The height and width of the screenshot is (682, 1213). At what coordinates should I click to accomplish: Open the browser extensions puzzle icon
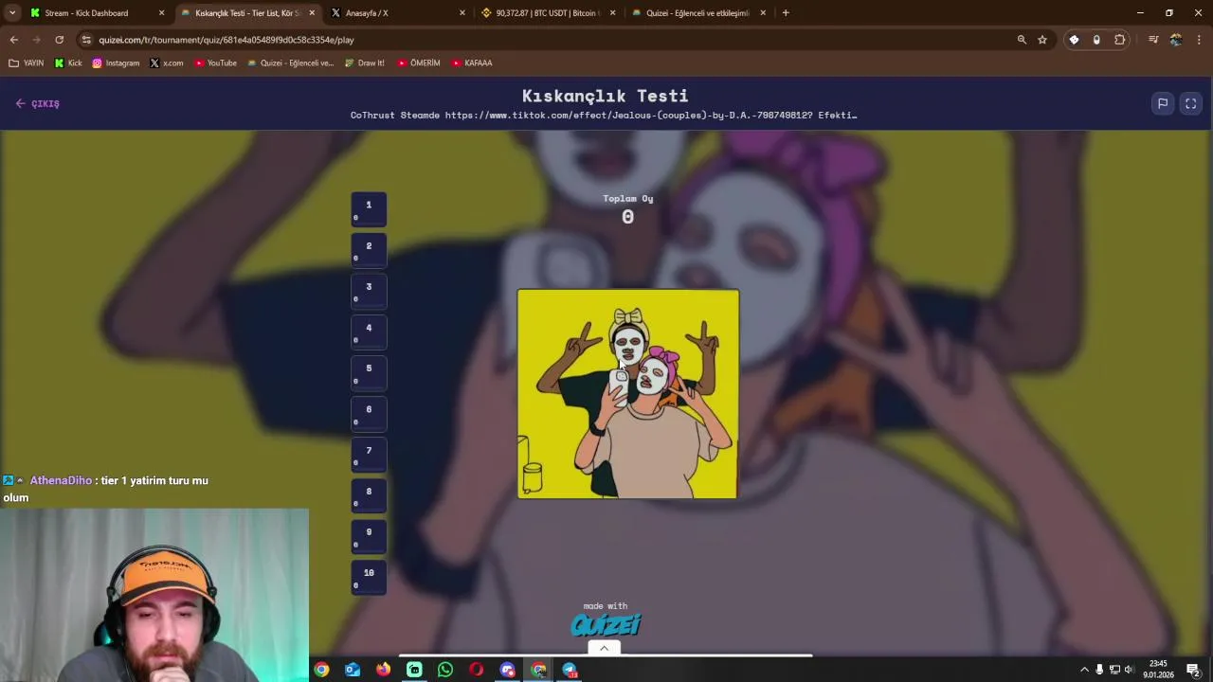pyautogui.click(x=1120, y=40)
